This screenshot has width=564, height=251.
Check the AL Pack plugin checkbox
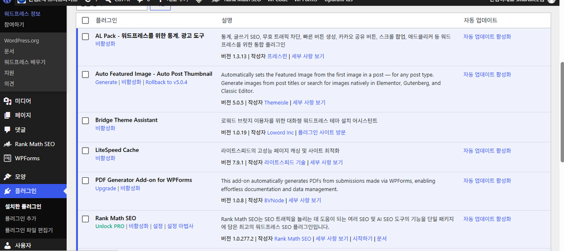click(85, 36)
